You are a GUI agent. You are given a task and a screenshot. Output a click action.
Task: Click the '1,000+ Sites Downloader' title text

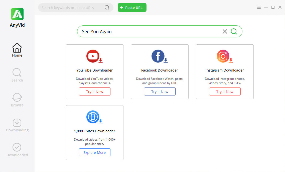94,131
